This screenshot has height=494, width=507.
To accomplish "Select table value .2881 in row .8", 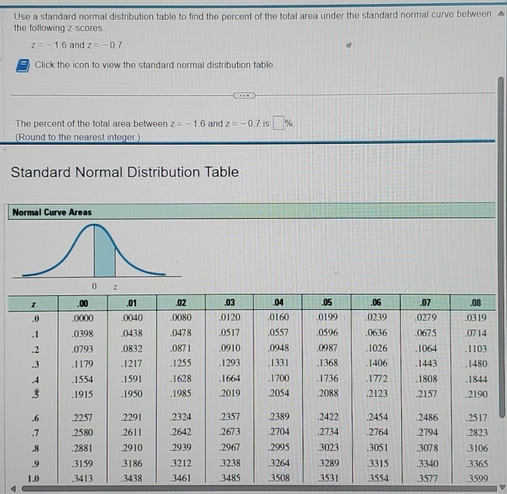I will point(82,448).
